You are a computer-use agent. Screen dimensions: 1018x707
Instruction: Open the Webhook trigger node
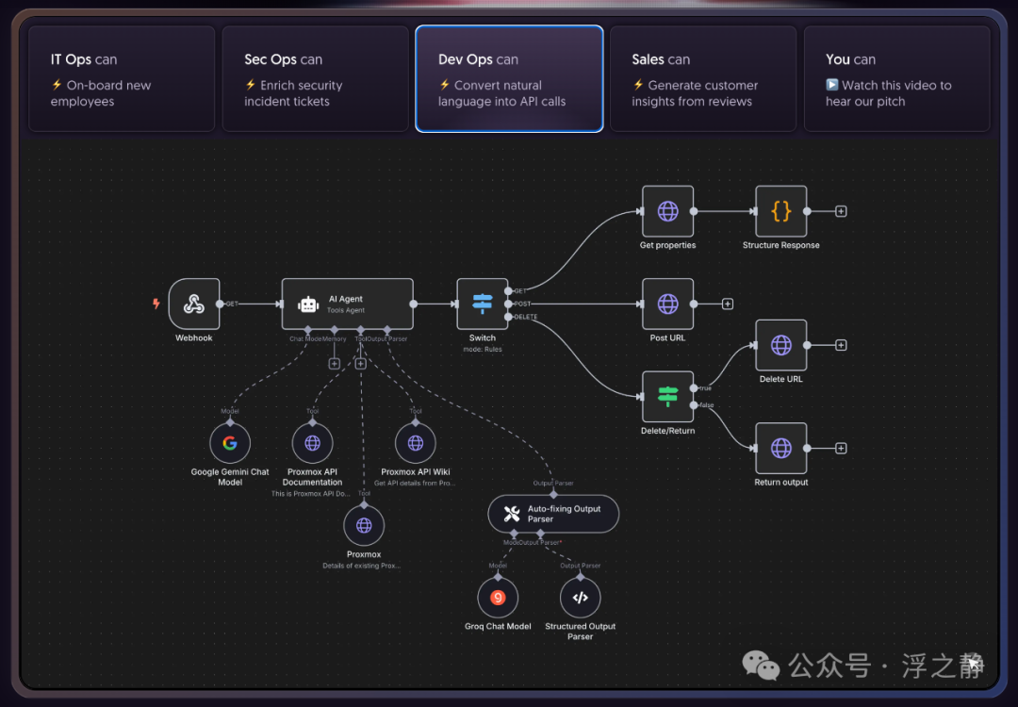tap(193, 304)
